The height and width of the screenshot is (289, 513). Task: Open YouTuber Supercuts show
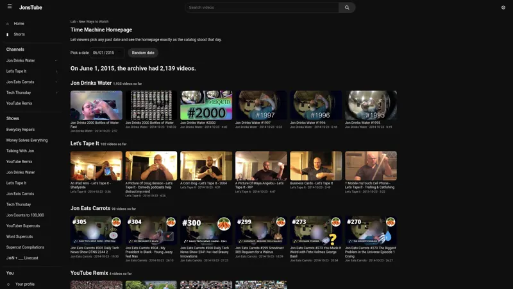[x=23, y=226]
